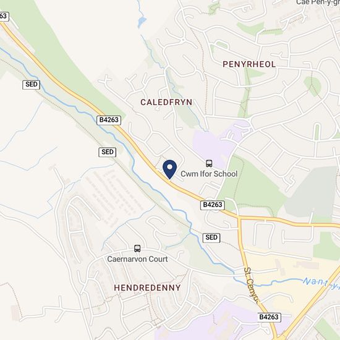Select the HENDREDENNY district label
The height and width of the screenshot is (340, 340).
point(147,287)
